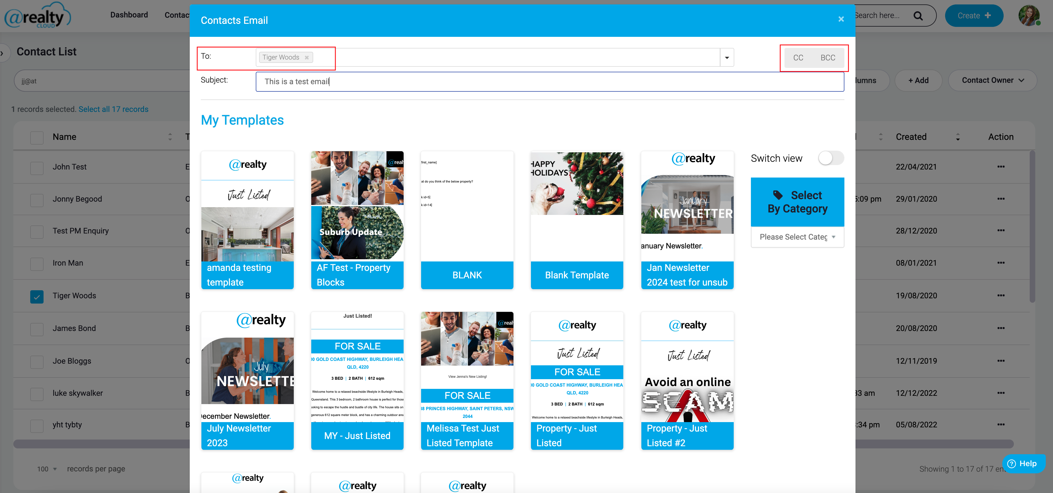Sort by the Name column arrows
The width and height of the screenshot is (1053, 493).
(x=170, y=137)
